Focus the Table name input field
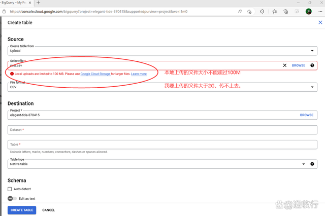 (162, 145)
